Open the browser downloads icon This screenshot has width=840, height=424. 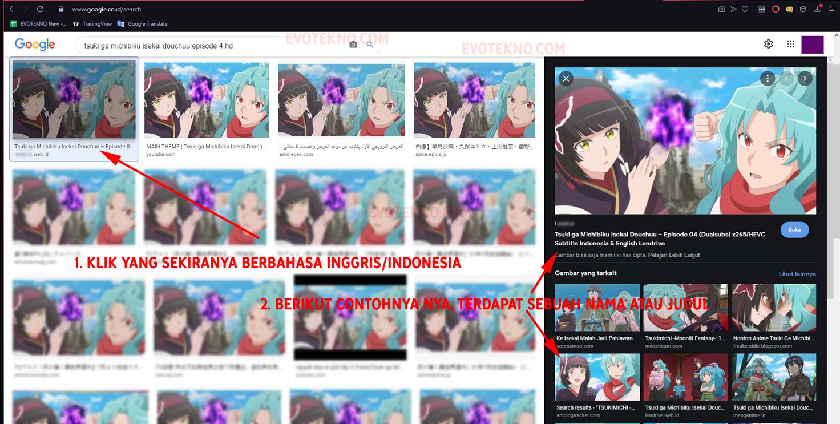click(x=817, y=9)
